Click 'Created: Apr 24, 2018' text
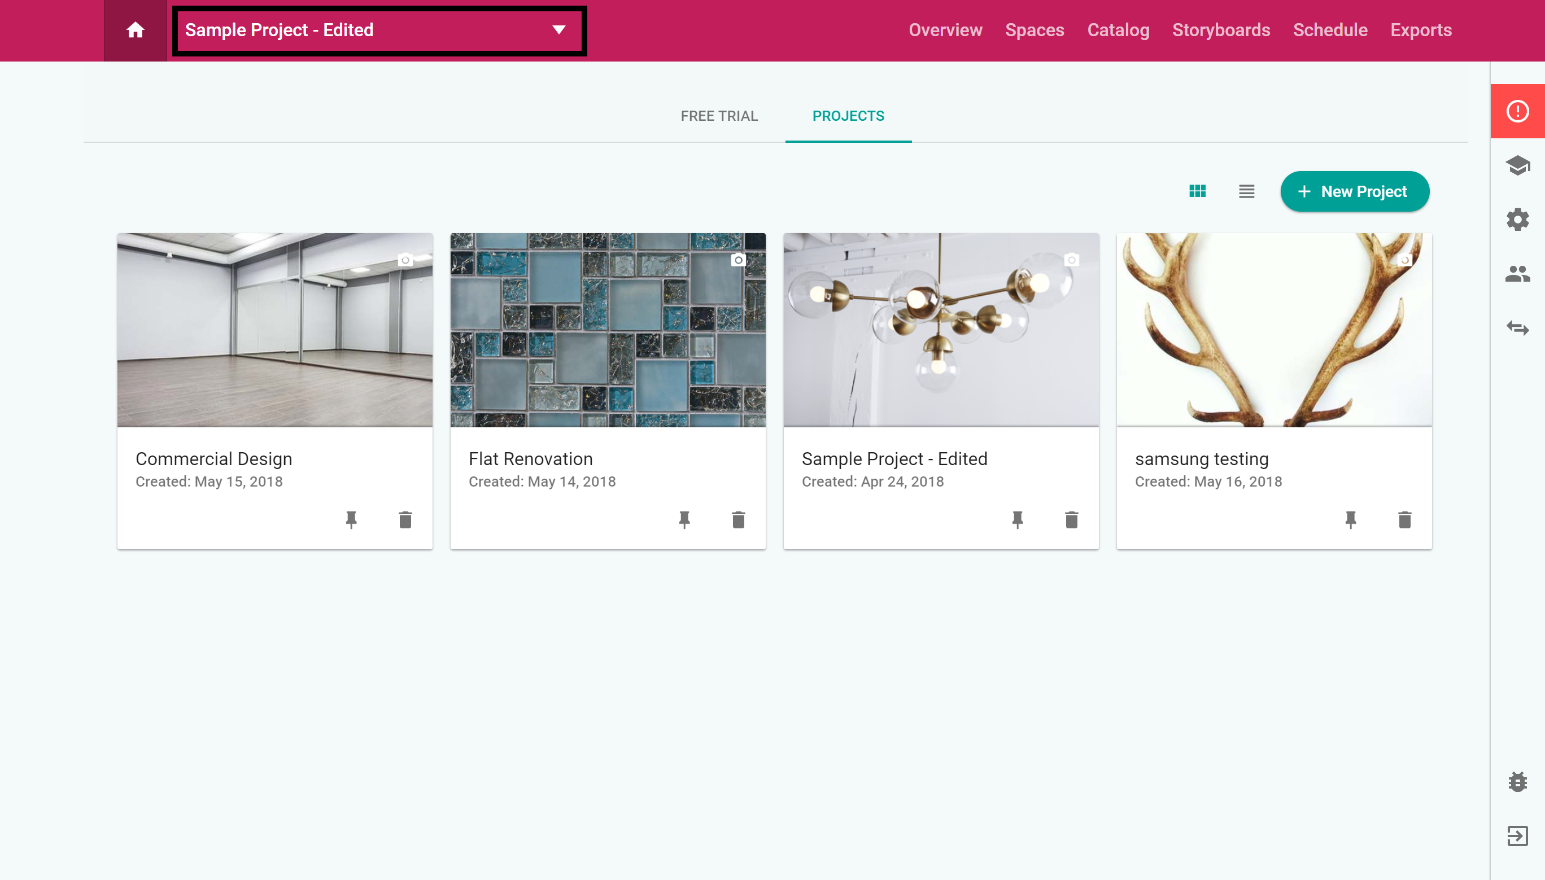Viewport: 1545px width, 880px height. (872, 481)
